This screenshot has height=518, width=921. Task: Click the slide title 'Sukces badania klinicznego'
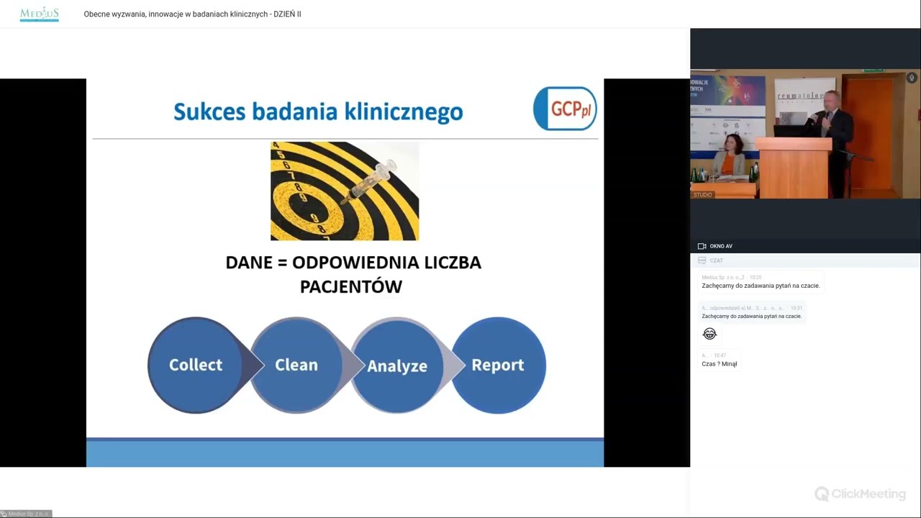pos(318,112)
